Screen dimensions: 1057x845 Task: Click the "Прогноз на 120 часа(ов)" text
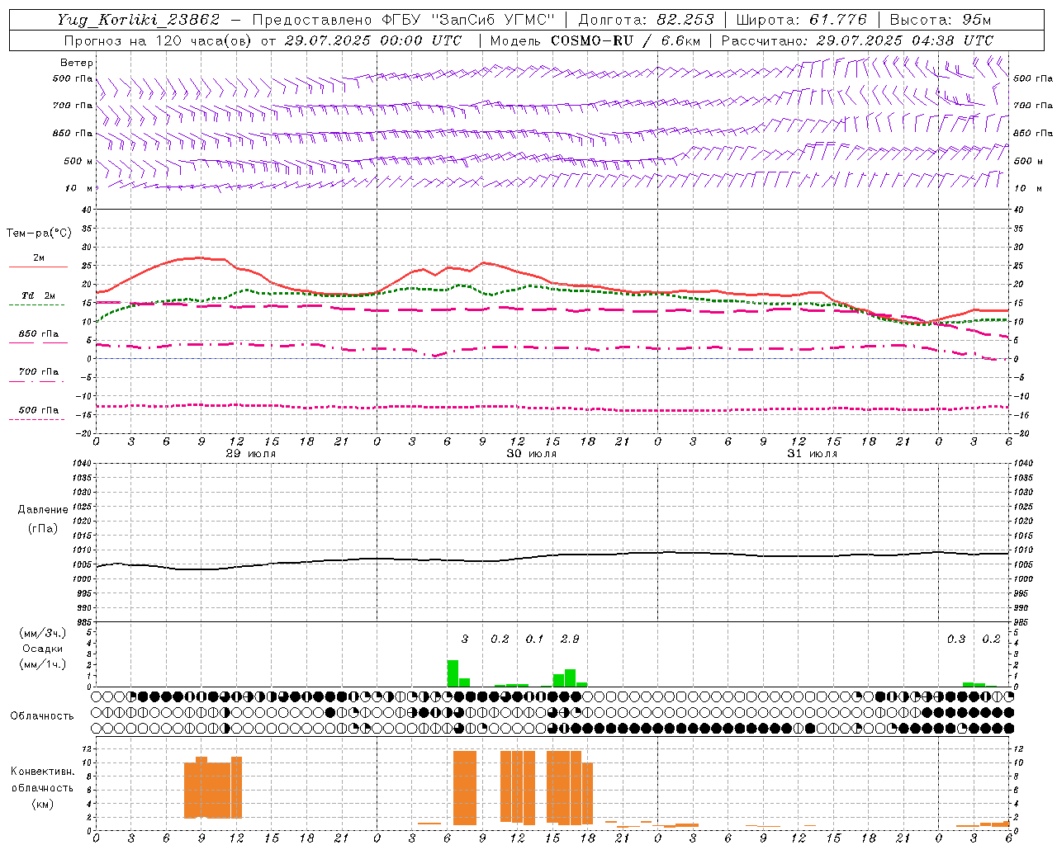click(159, 40)
